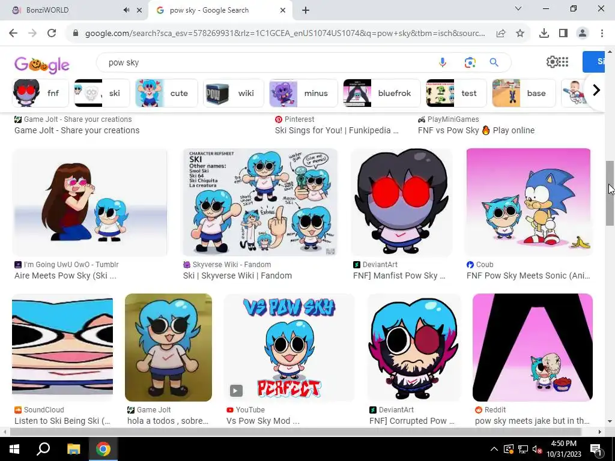
Task: Open Pow Sky Meets Sonic thumbnail
Action: pos(529,202)
